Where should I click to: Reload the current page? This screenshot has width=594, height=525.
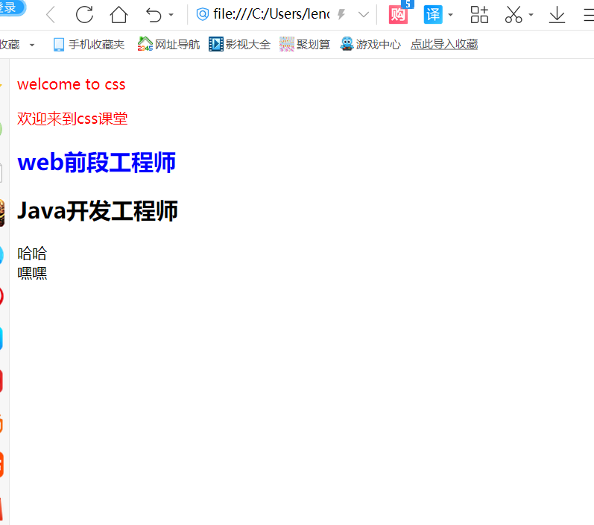pos(84,15)
